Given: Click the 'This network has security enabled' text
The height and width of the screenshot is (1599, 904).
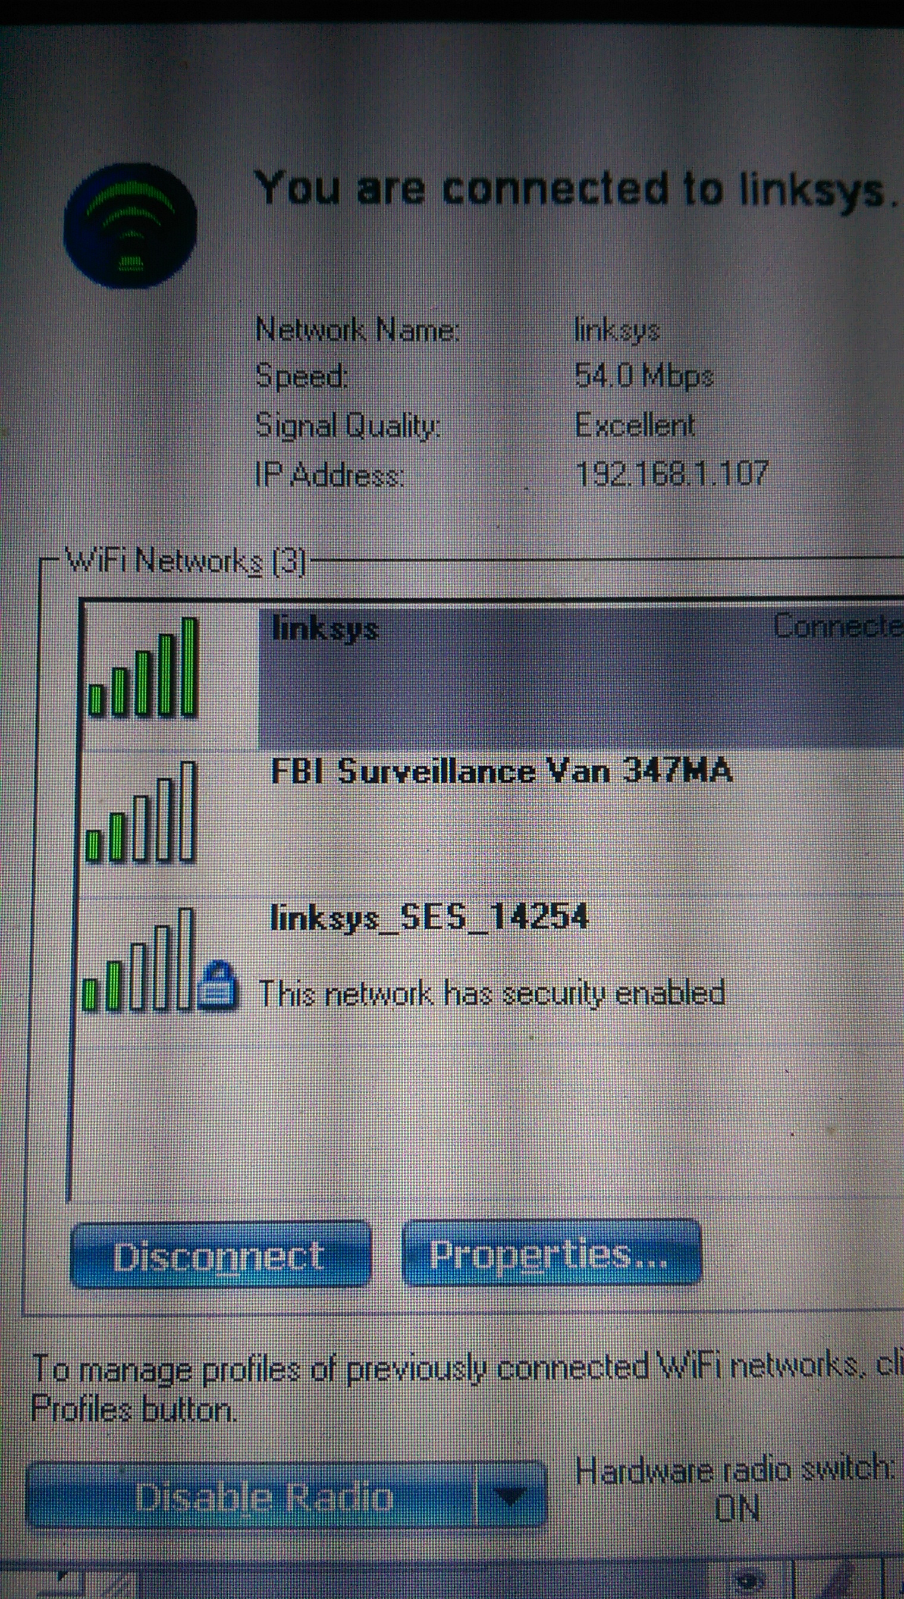Looking at the screenshot, I should [491, 993].
